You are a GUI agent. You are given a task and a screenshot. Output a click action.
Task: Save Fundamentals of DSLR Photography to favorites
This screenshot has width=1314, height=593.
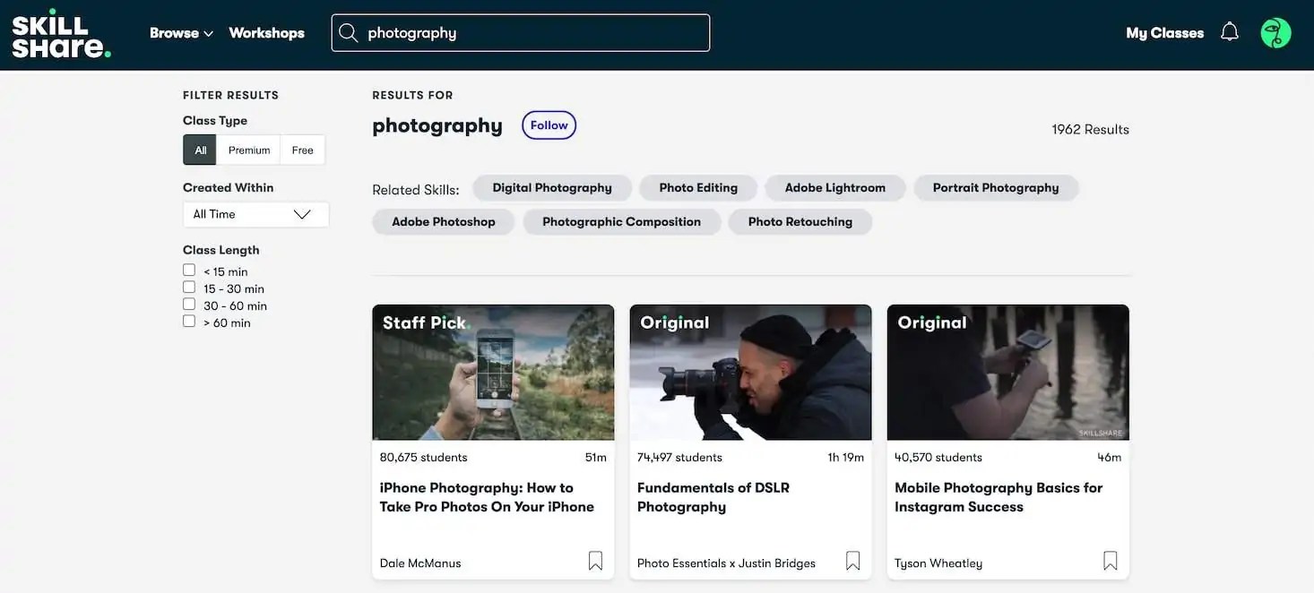click(x=852, y=559)
